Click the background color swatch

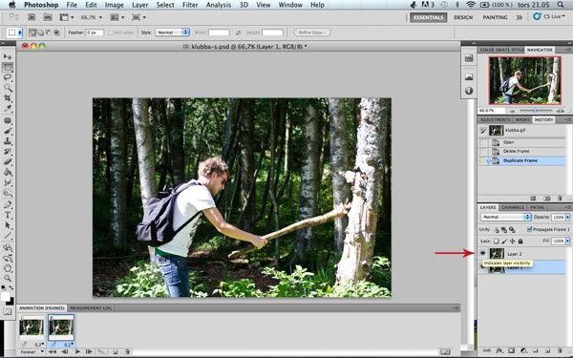coord(11,302)
